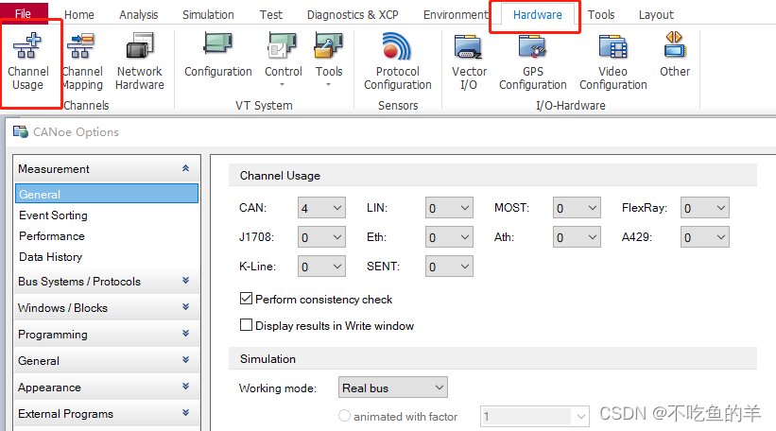This screenshot has height=431, width=776.
Task: Switch to the Home ribbon tab
Action: pyautogui.click(x=79, y=15)
